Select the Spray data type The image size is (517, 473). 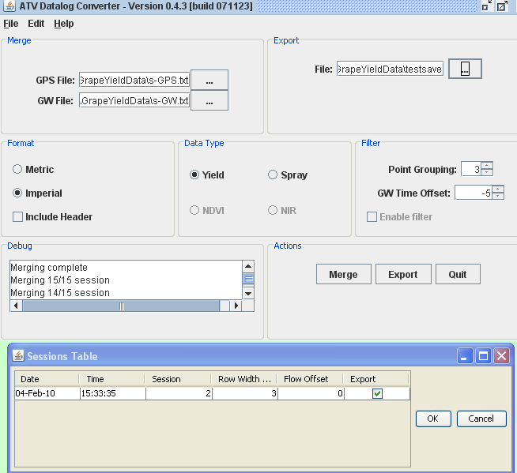(x=274, y=175)
